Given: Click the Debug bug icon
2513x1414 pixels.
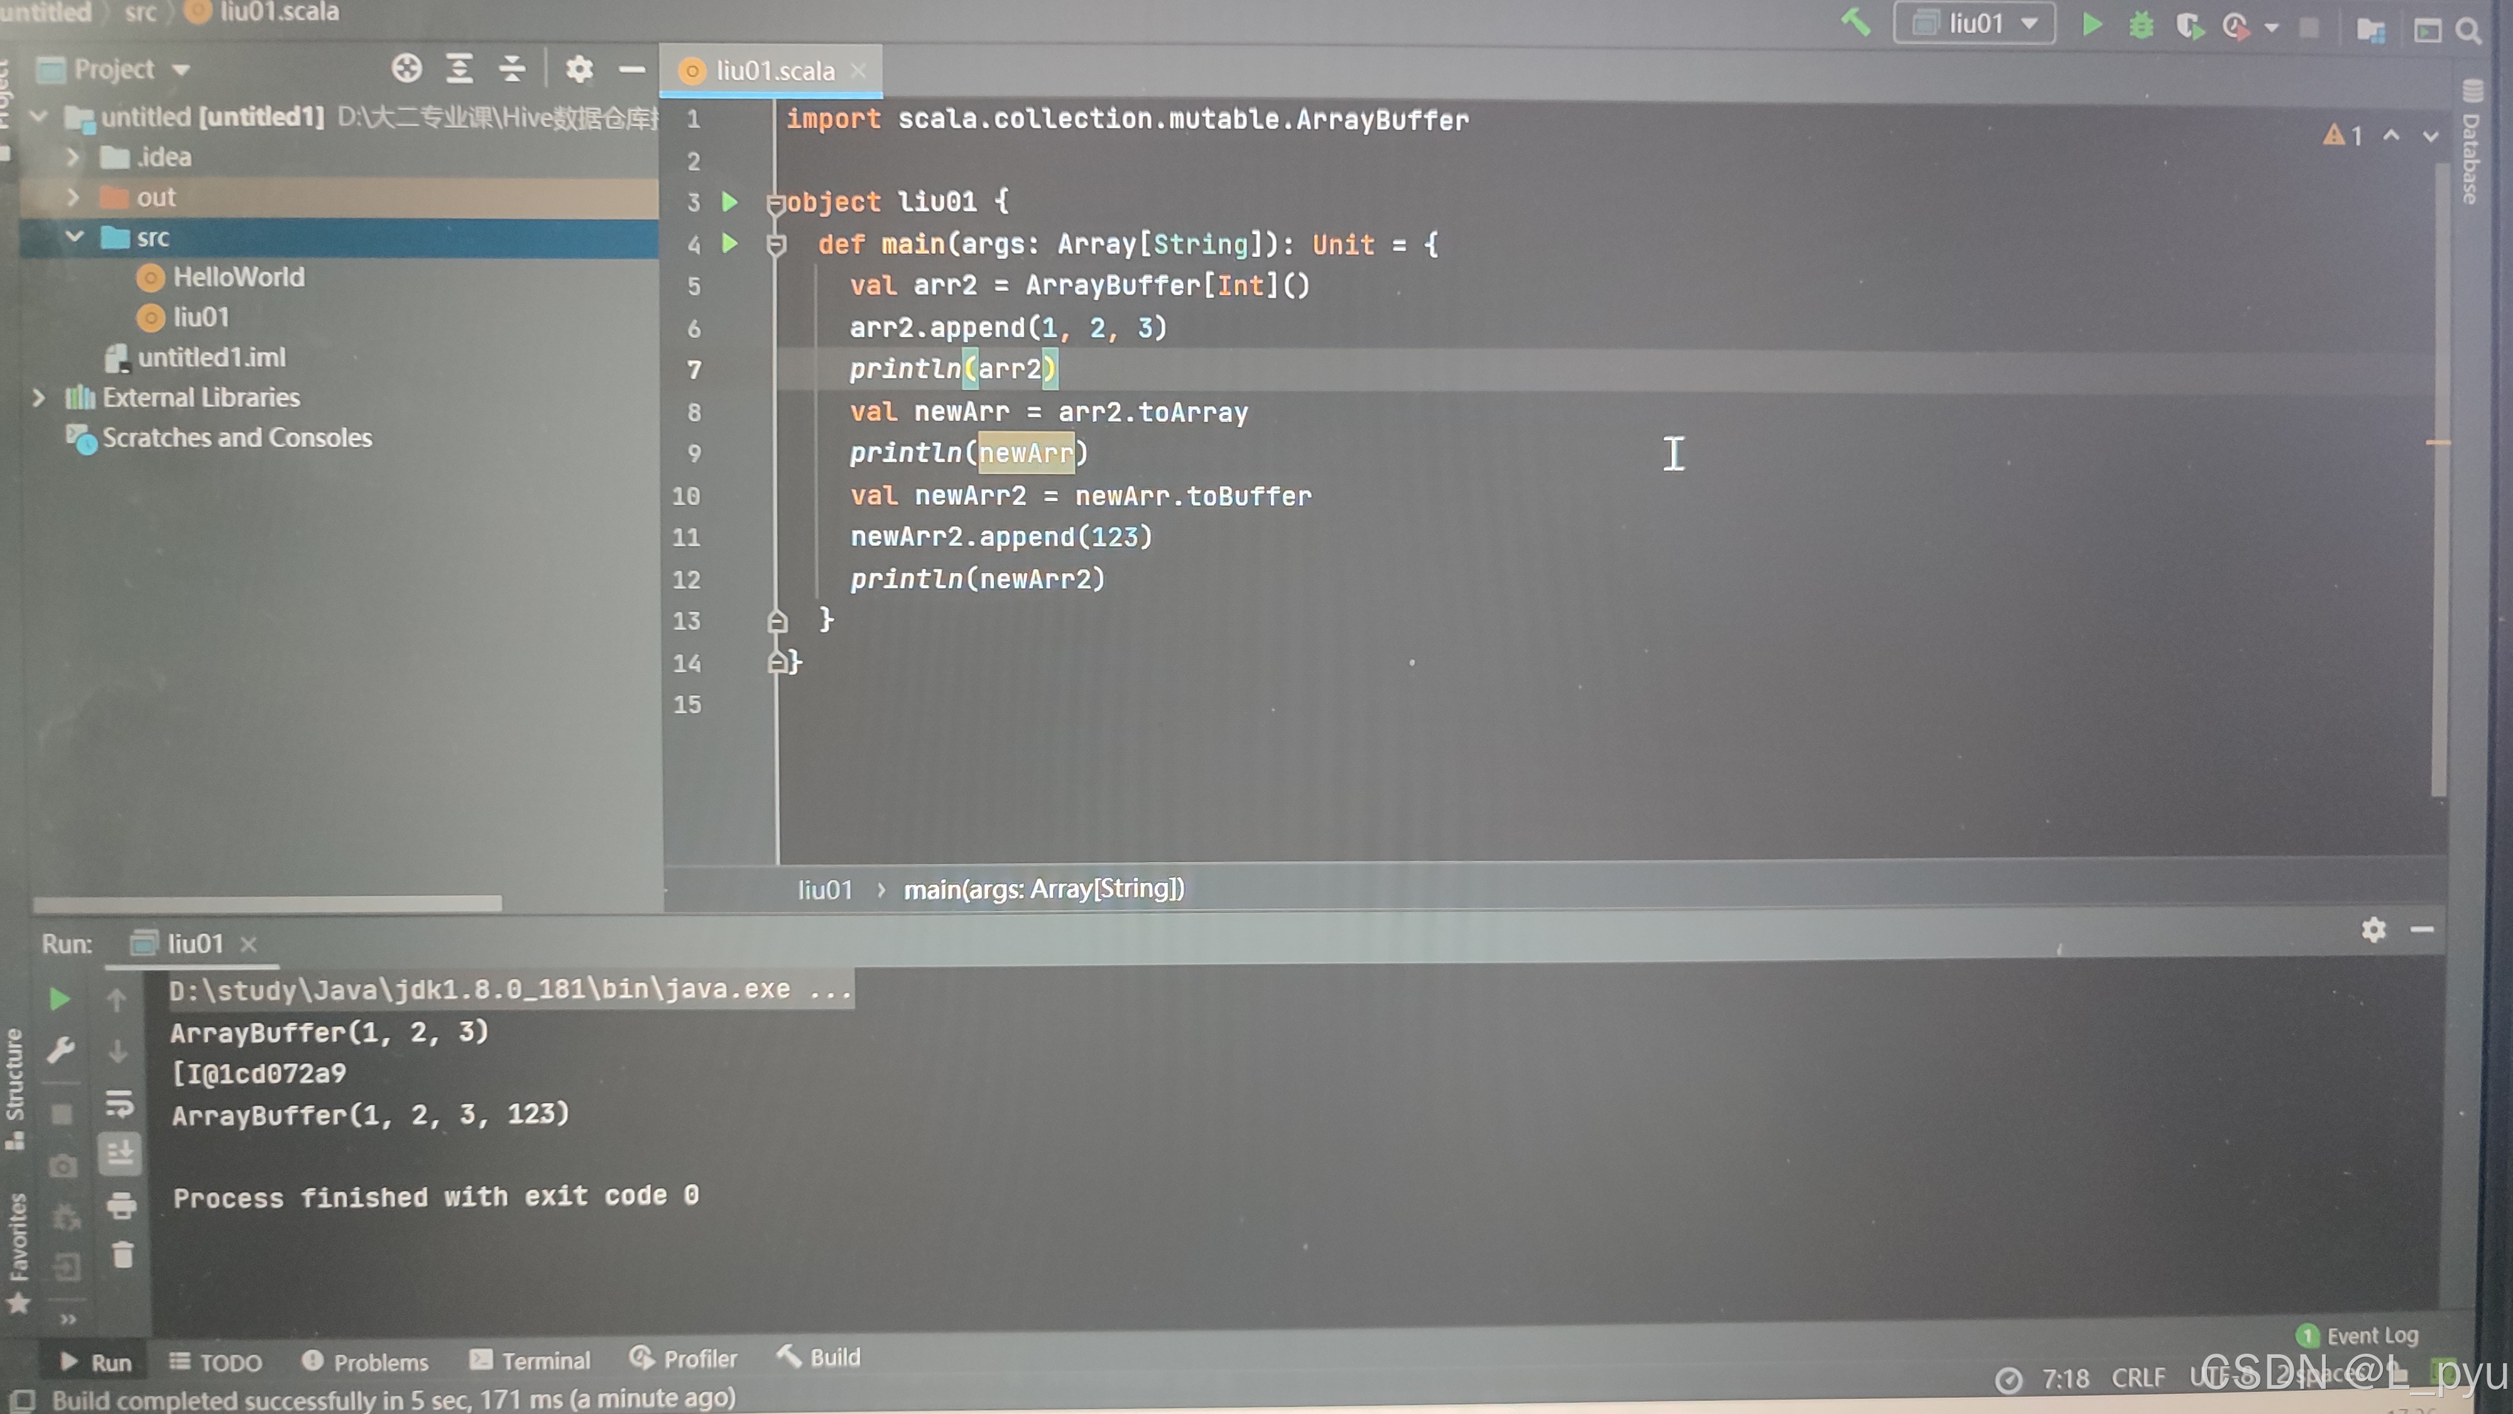Looking at the screenshot, I should pos(2140,25).
